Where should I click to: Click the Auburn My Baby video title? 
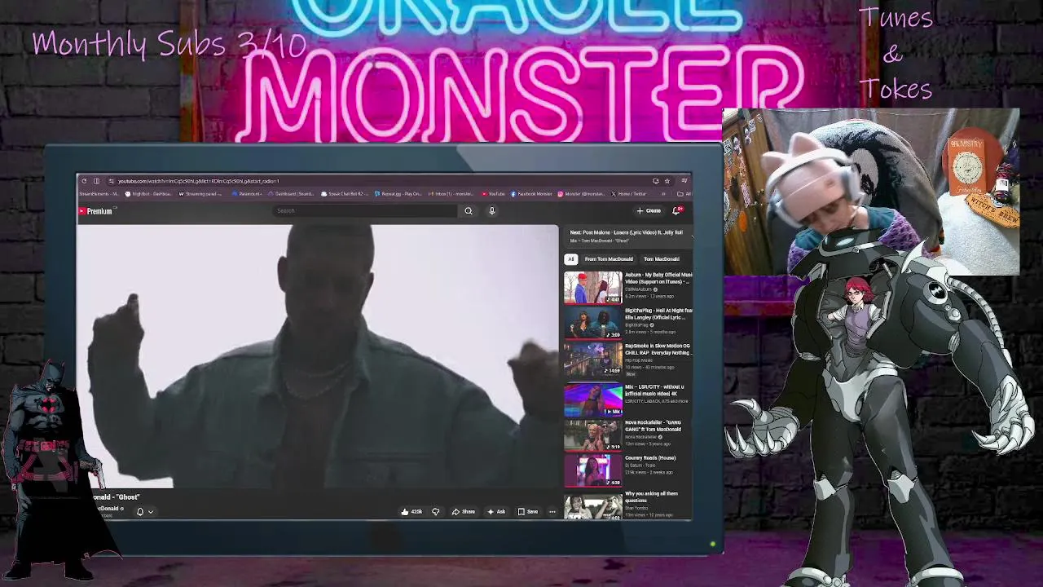(x=658, y=278)
